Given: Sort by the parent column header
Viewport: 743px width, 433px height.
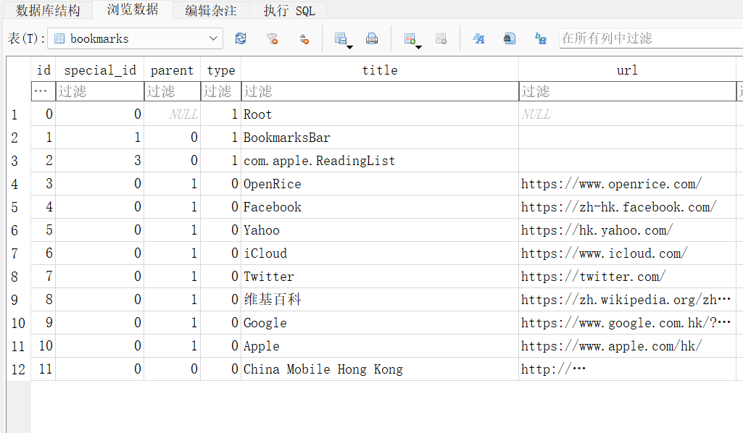Looking at the screenshot, I should coord(173,70).
